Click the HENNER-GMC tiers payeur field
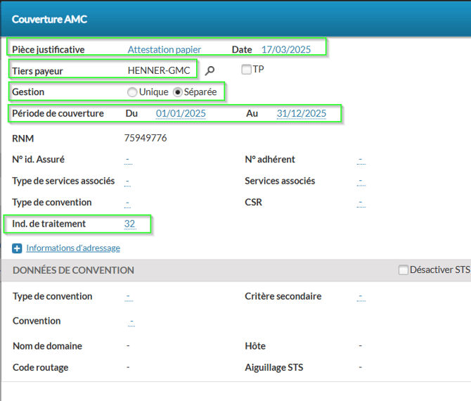 pyautogui.click(x=159, y=70)
